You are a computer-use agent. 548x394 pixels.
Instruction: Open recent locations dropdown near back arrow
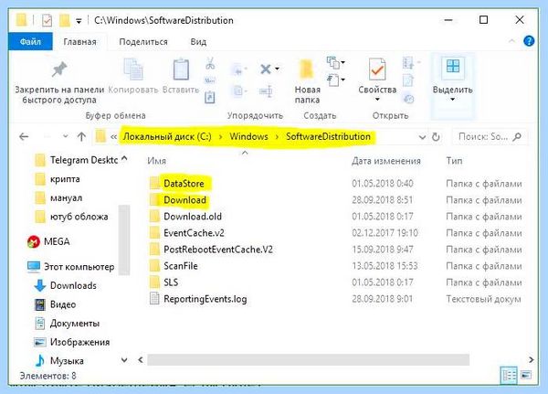point(66,136)
